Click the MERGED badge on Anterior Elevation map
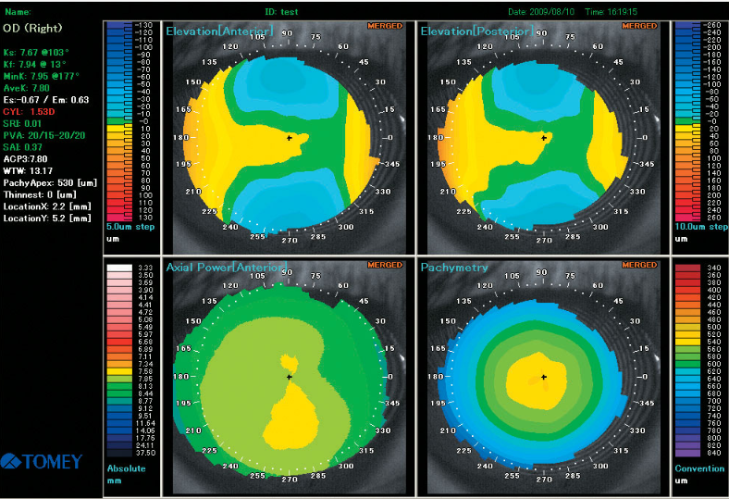The width and height of the screenshot is (729, 499). coord(386,26)
